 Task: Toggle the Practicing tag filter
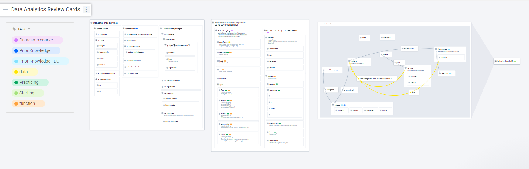click(x=29, y=82)
